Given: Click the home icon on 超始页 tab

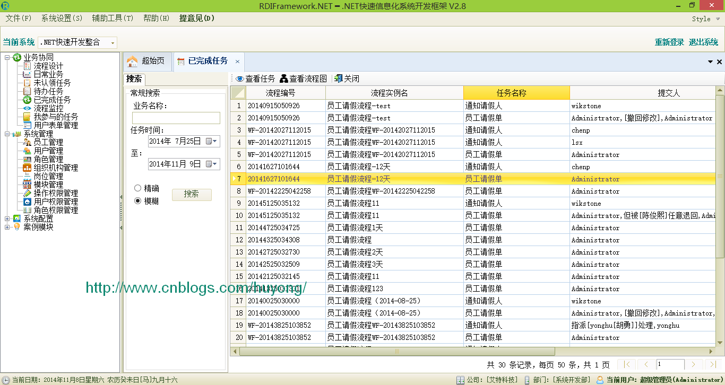Looking at the screenshot, I should 133,61.
